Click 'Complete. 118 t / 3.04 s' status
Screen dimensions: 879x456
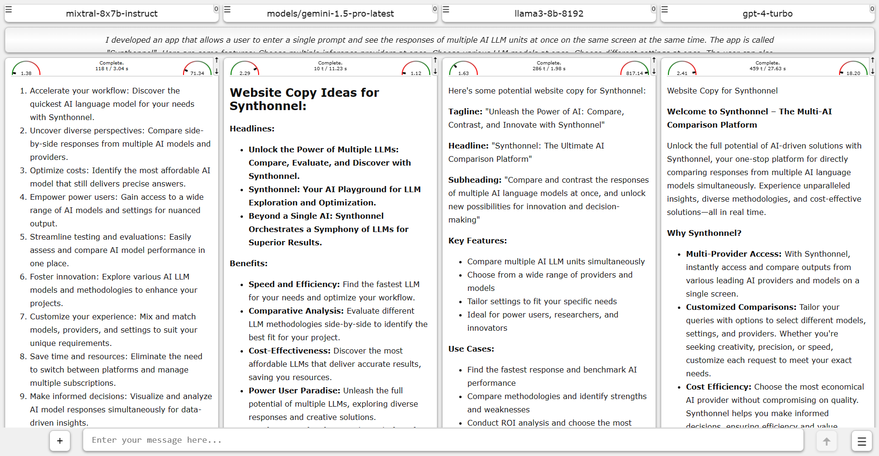112,65
